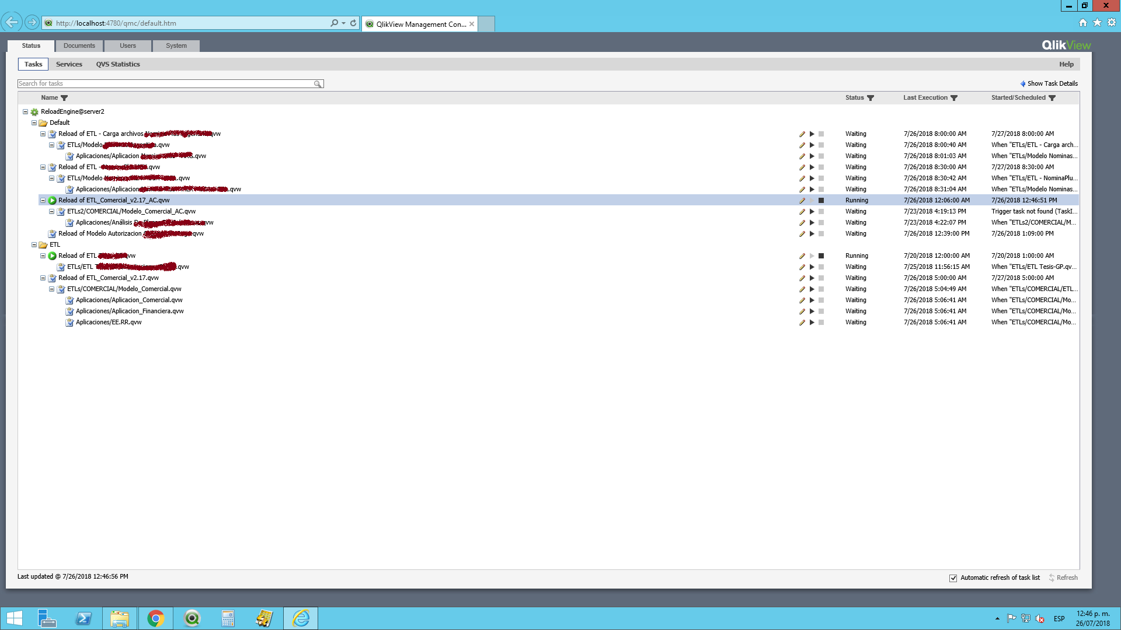1121x630 pixels.
Task: Open Windows Start menu
Action: [x=14, y=618]
